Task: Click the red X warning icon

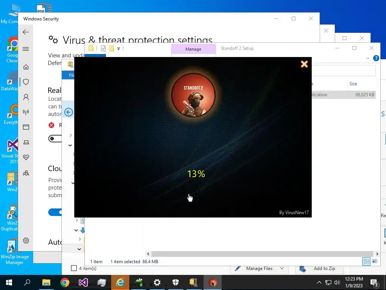Action: point(51,125)
